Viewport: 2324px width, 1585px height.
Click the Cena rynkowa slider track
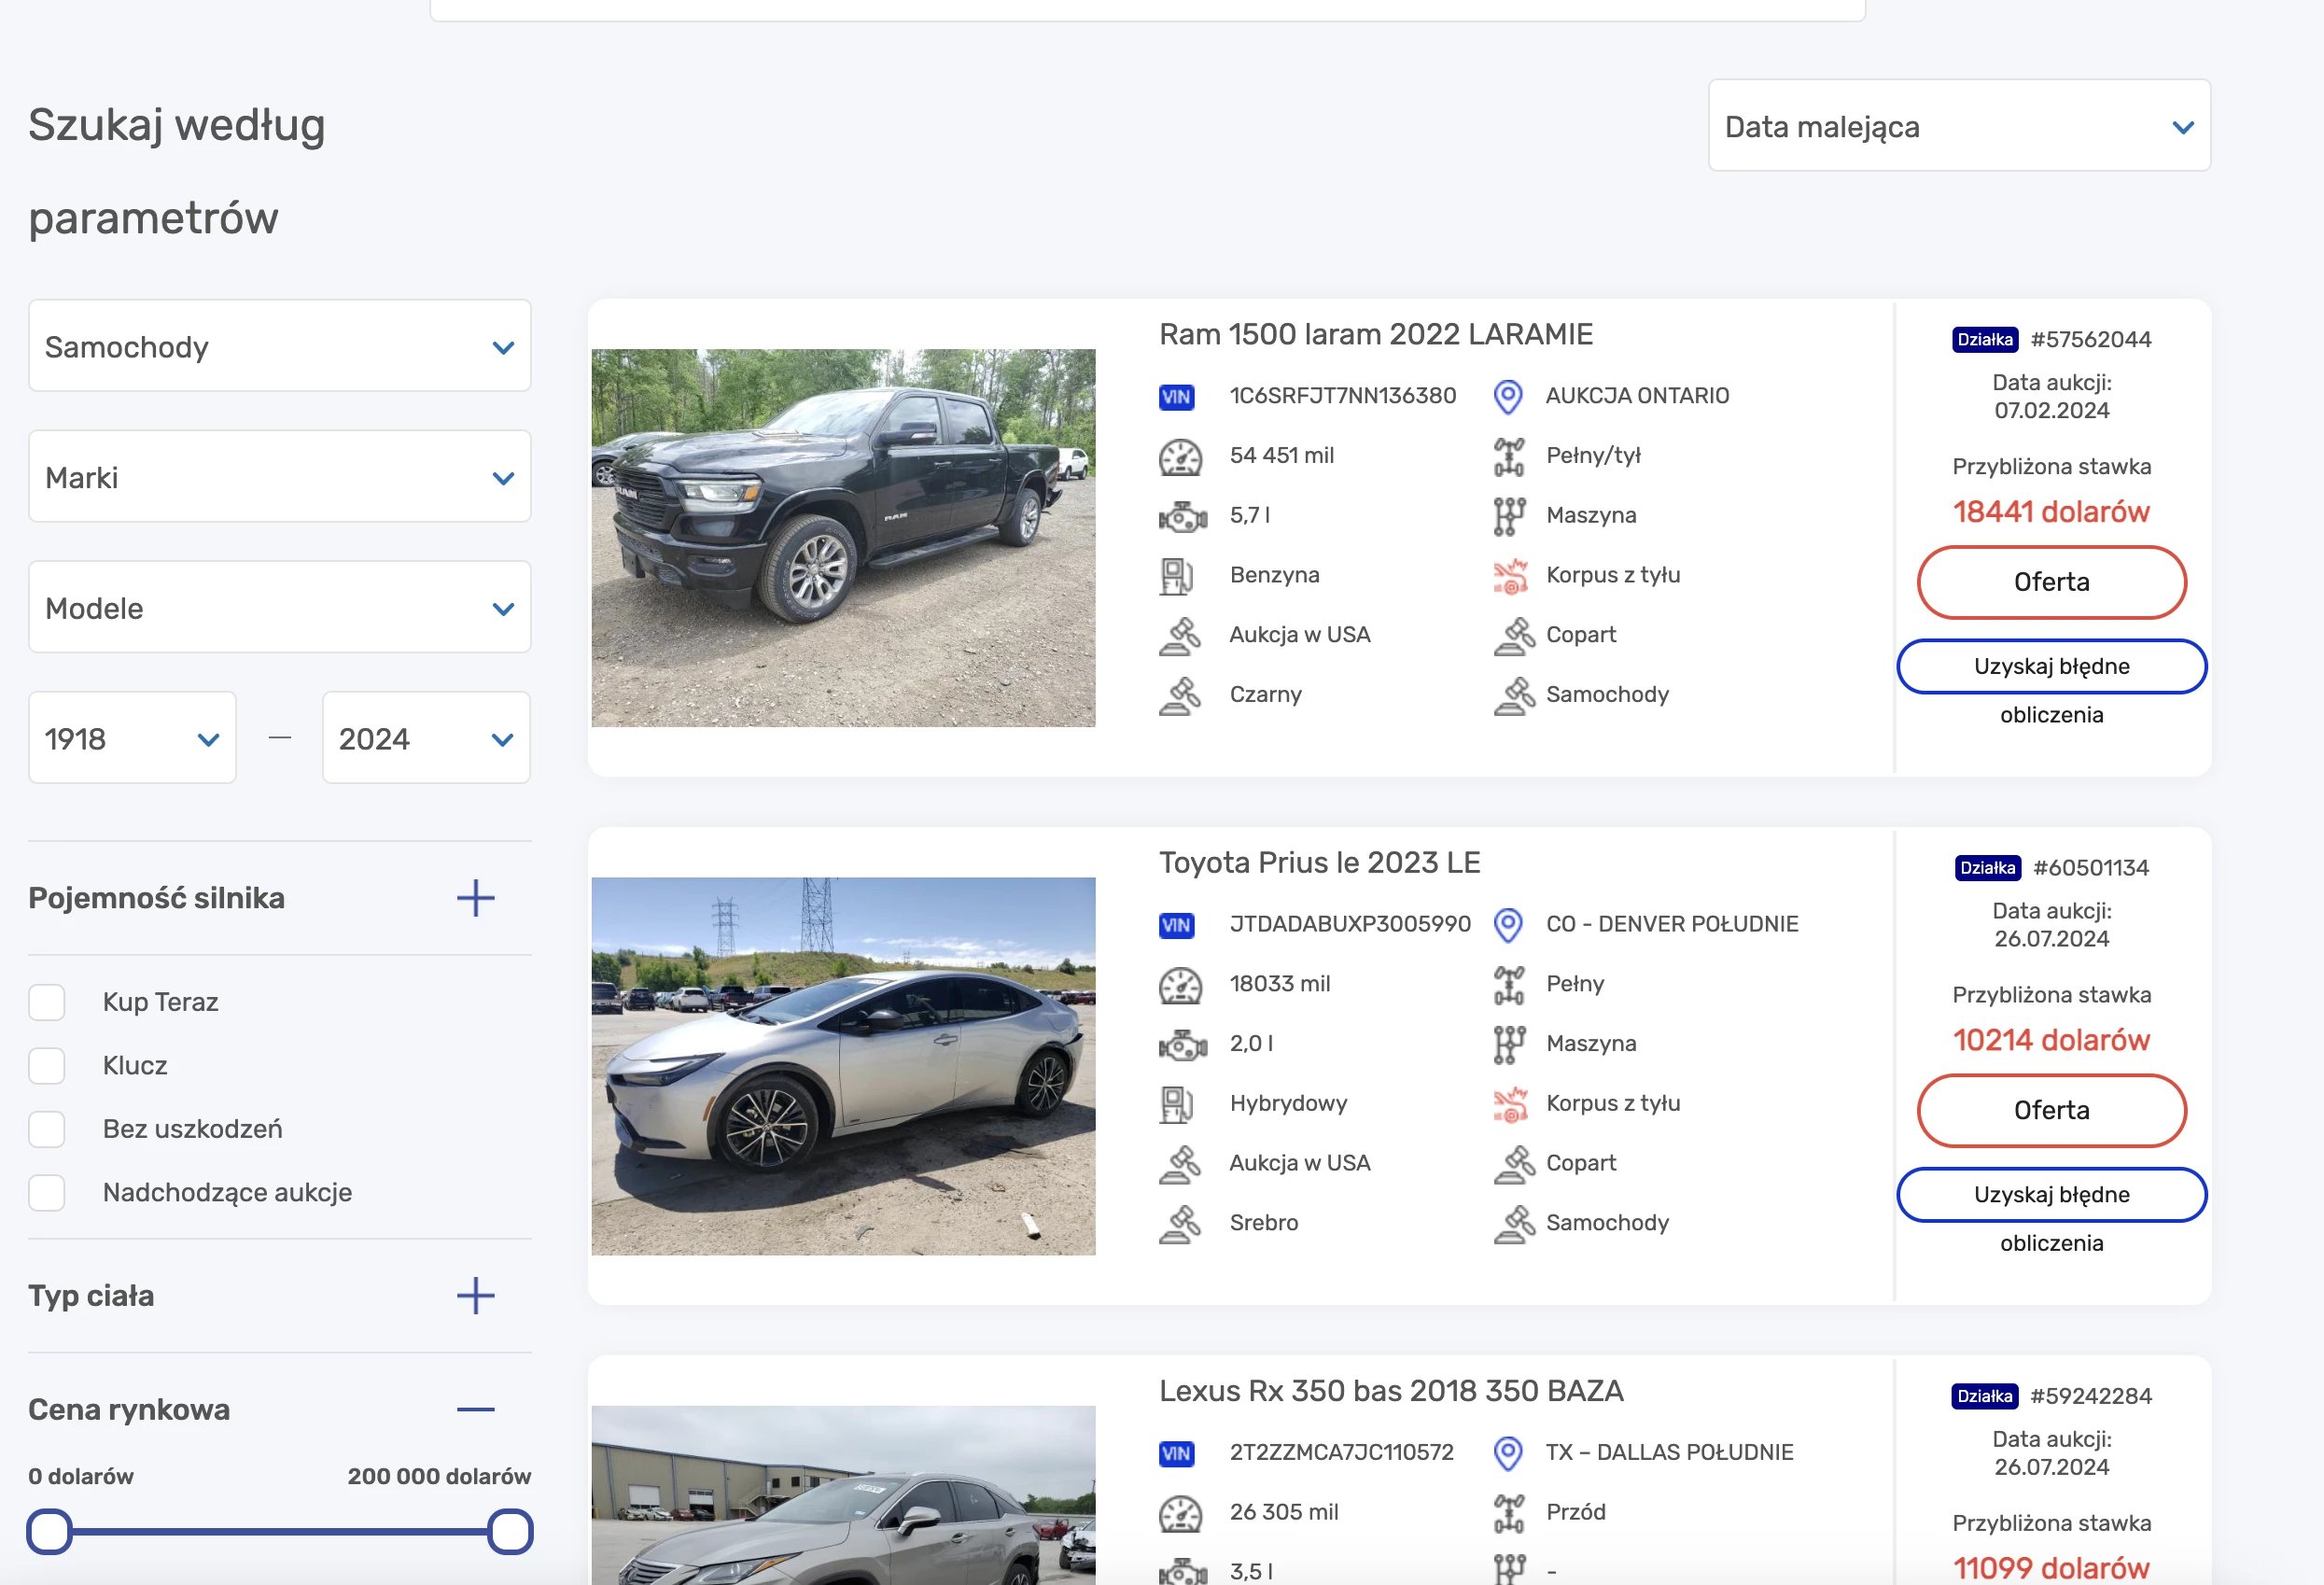280,1532
